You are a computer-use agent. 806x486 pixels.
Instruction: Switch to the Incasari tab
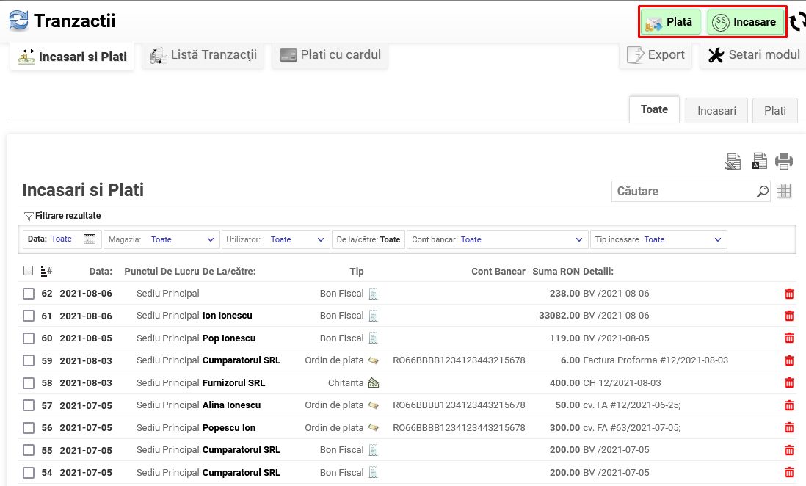coord(716,110)
